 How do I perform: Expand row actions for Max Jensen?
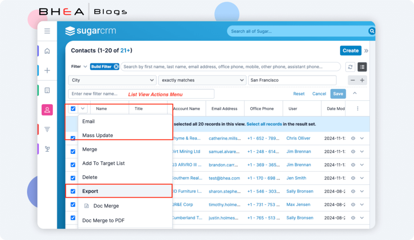click(x=362, y=205)
